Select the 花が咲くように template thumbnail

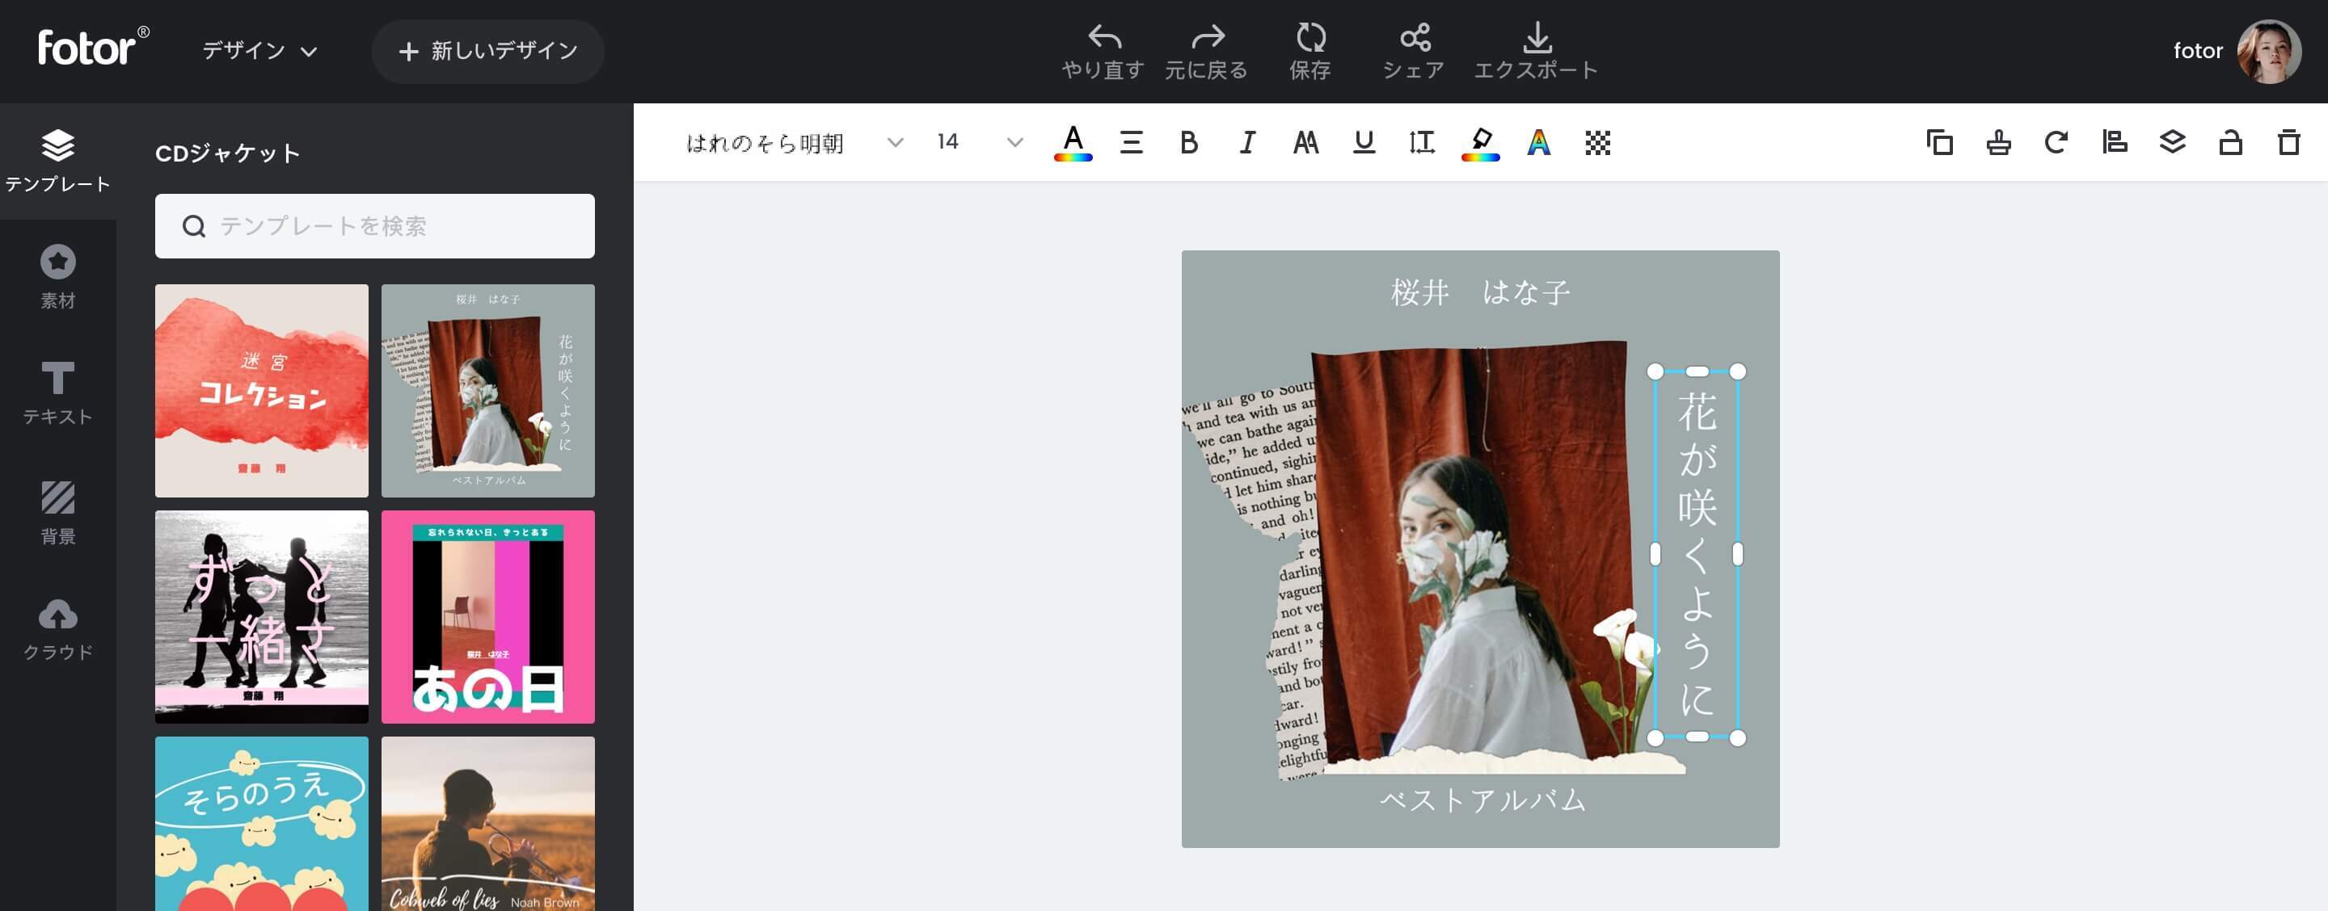(488, 390)
